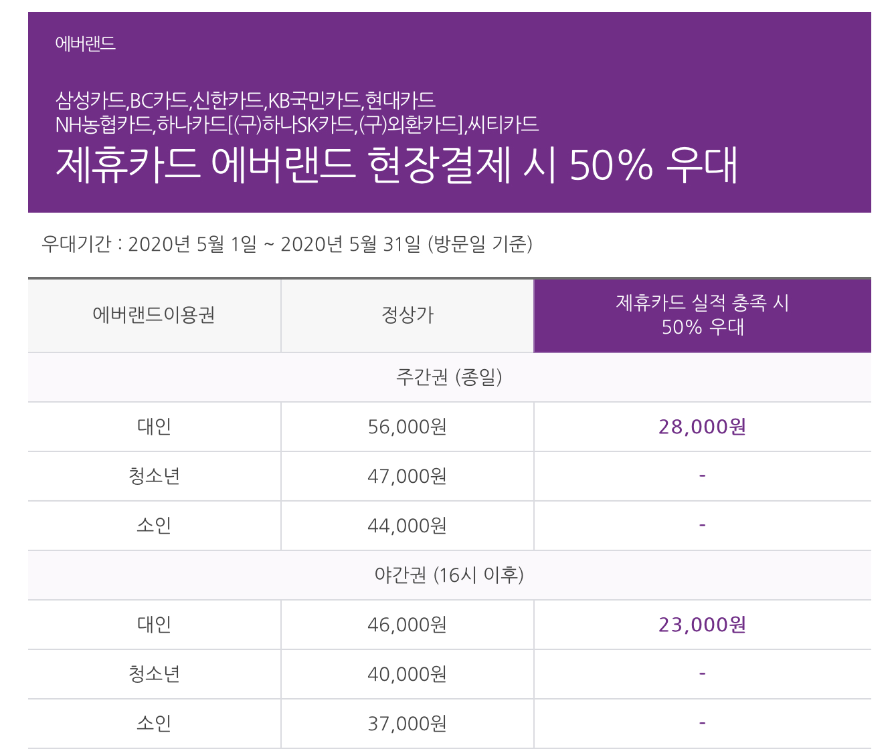Click the dash in the 37,000원 row
This screenshot has height=753, width=894.
tap(703, 723)
